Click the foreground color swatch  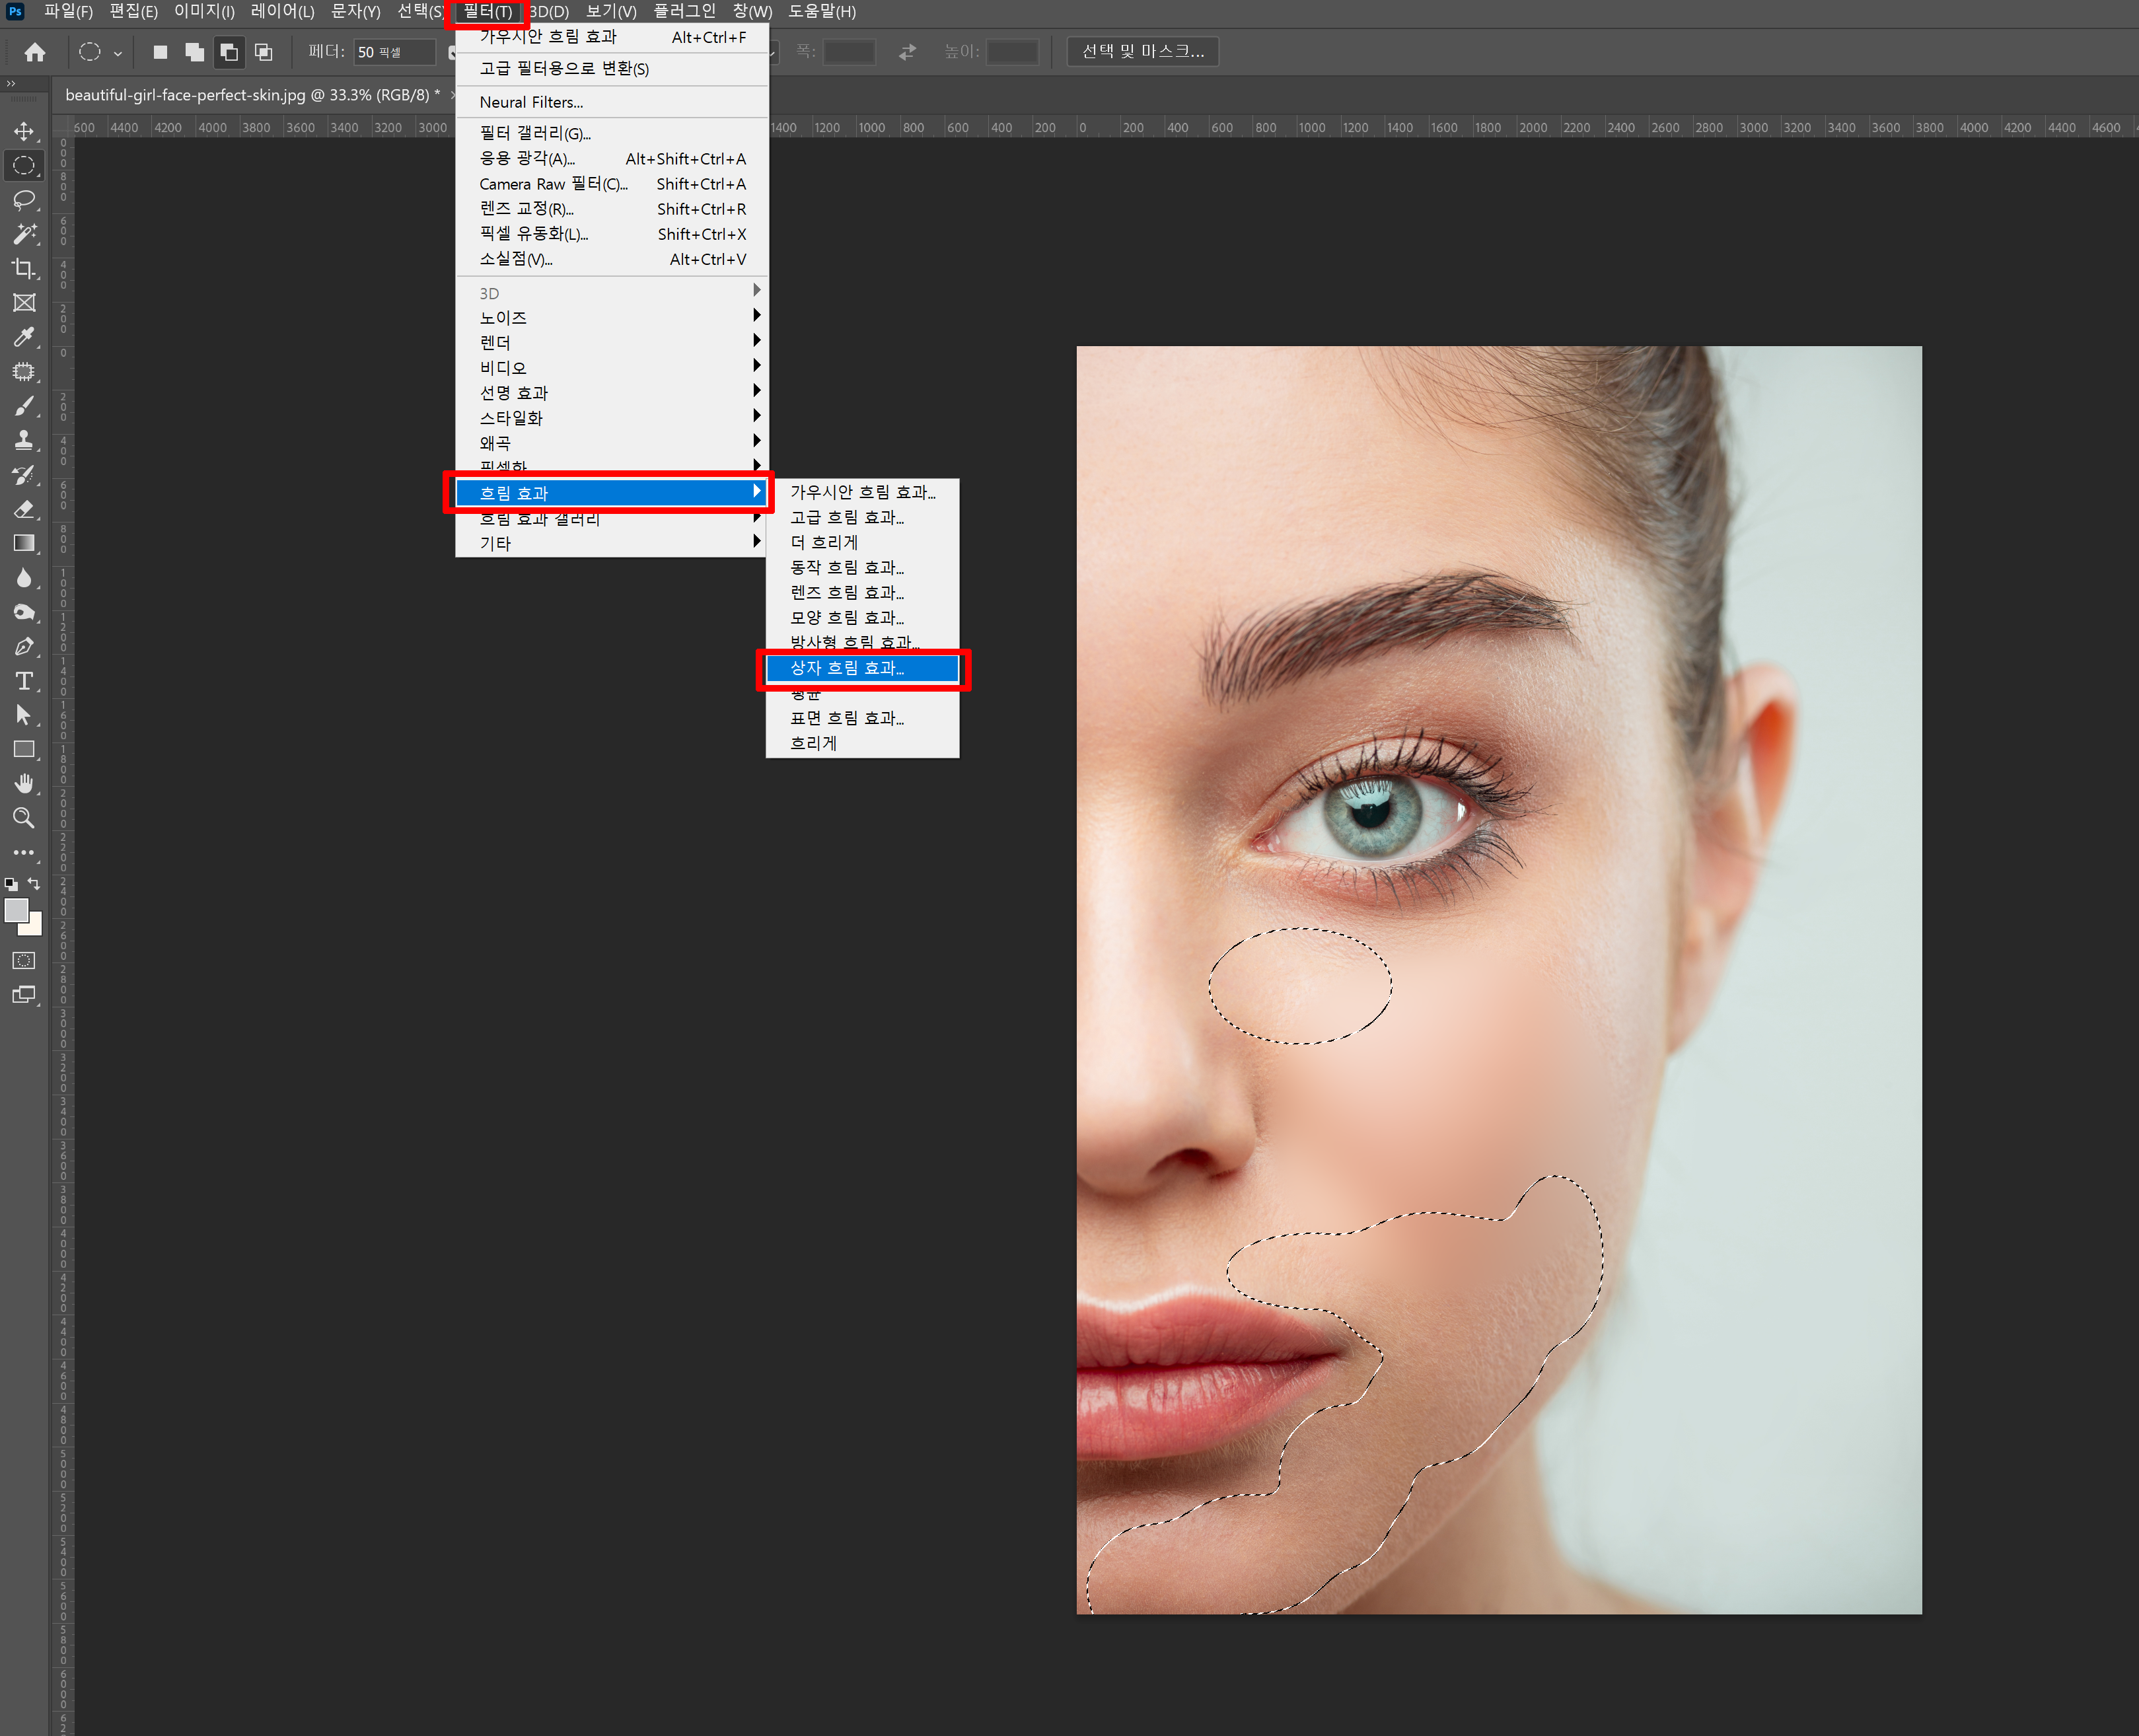(16, 909)
